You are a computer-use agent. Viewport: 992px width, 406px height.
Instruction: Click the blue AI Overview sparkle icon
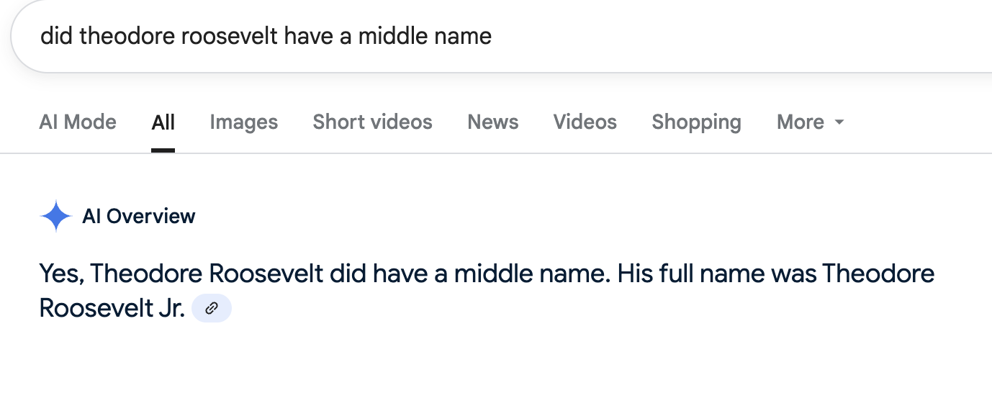[56, 216]
